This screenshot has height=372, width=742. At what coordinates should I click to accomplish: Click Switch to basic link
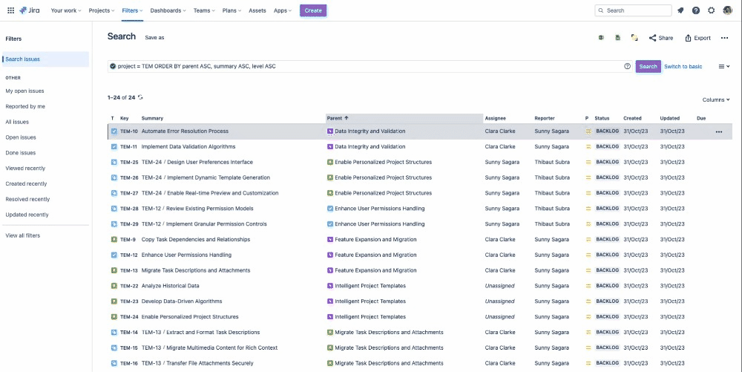(x=683, y=66)
